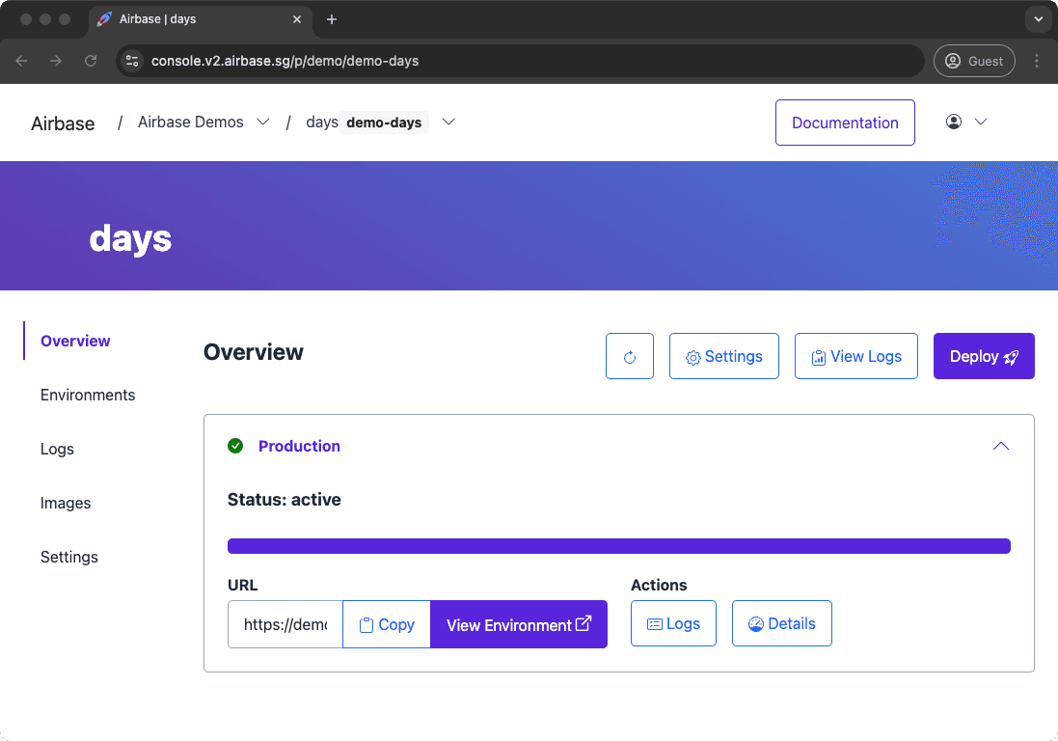
Task: Open the Documentation page
Action: coord(845,123)
